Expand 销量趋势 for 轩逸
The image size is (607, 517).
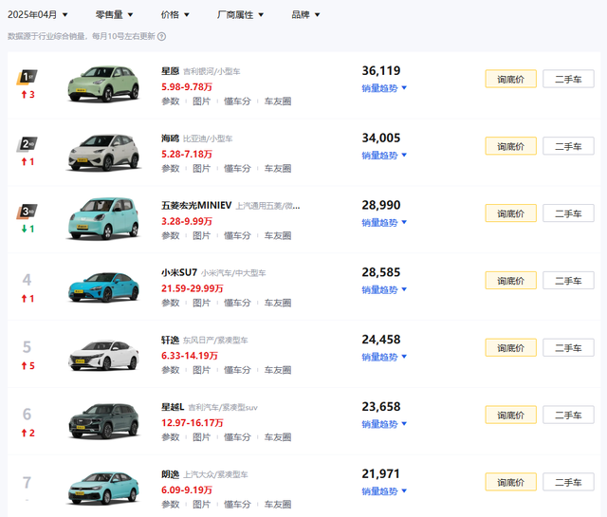click(x=384, y=358)
